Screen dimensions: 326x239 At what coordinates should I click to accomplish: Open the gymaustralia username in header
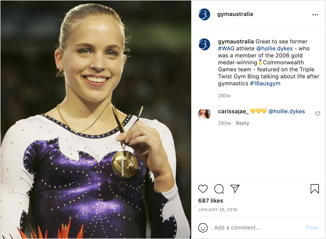[x=235, y=14]
